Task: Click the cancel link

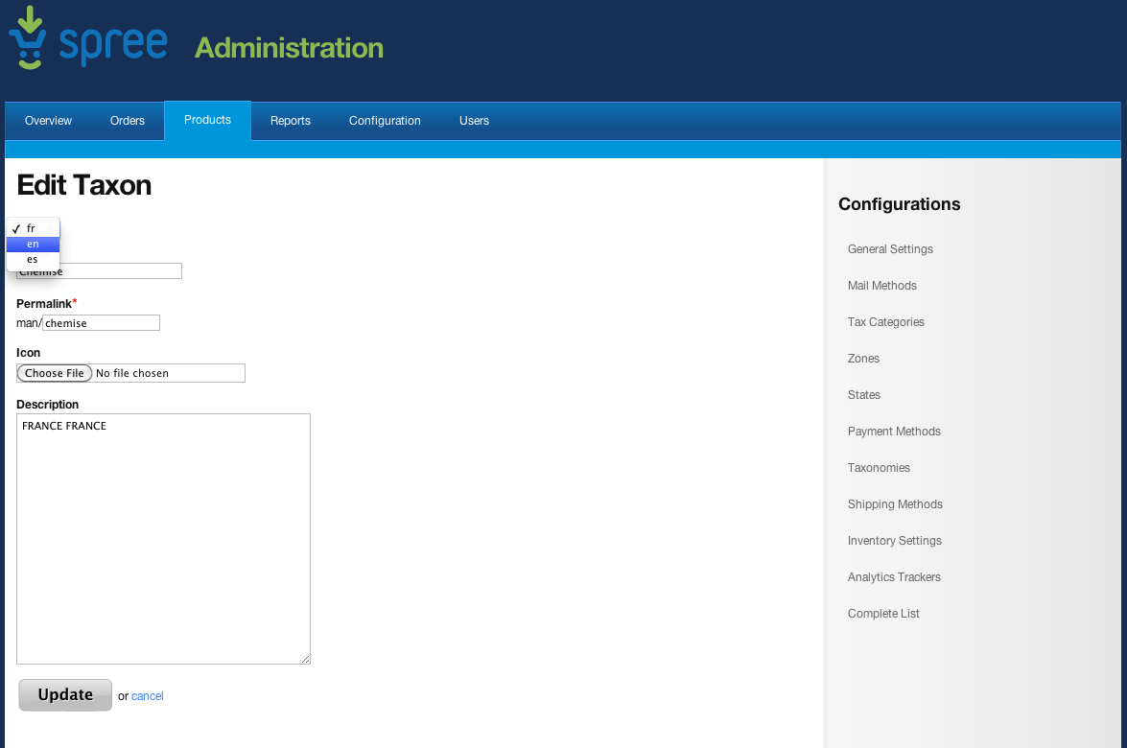Action: point(148,696)
